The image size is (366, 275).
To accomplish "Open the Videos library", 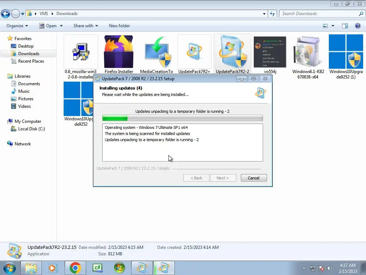I will click(x=24, y=106).
